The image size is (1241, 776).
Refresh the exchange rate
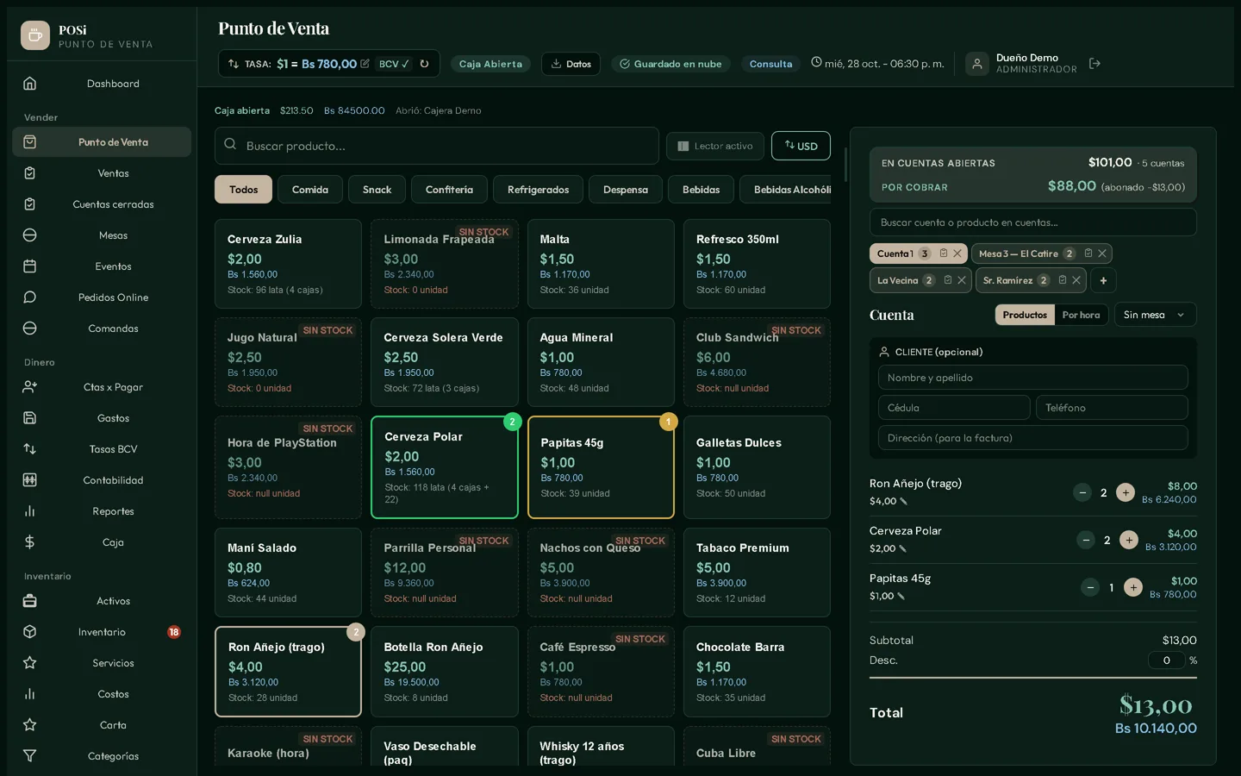tap(424, 64)
